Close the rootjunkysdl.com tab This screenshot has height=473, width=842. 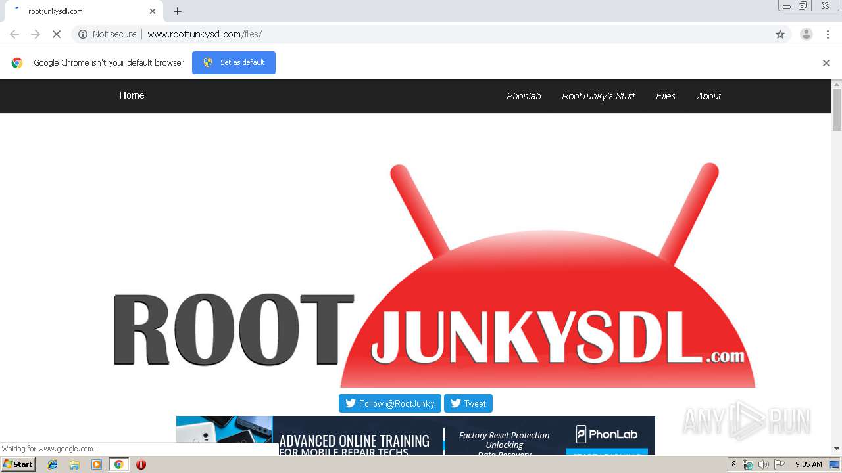click(153, 11)
